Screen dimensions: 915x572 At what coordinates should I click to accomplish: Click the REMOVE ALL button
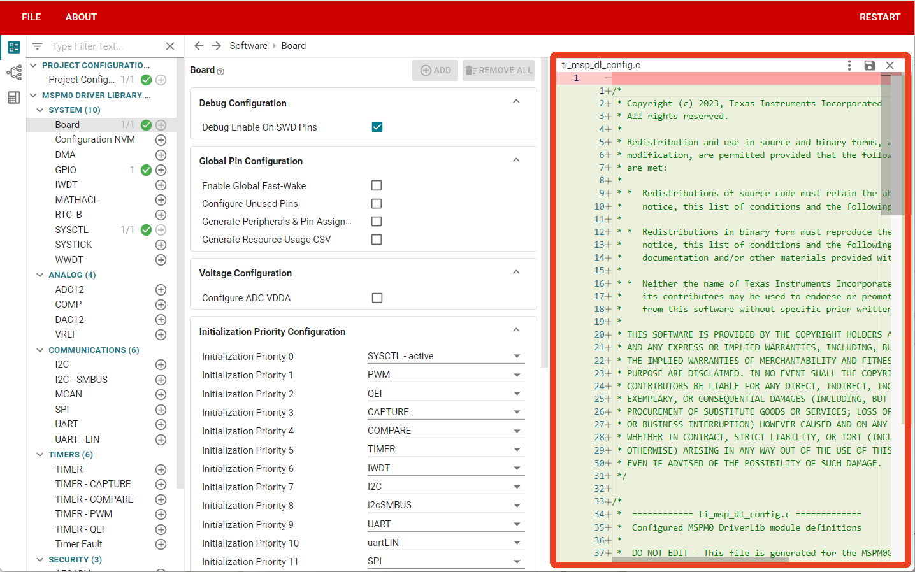498,70
